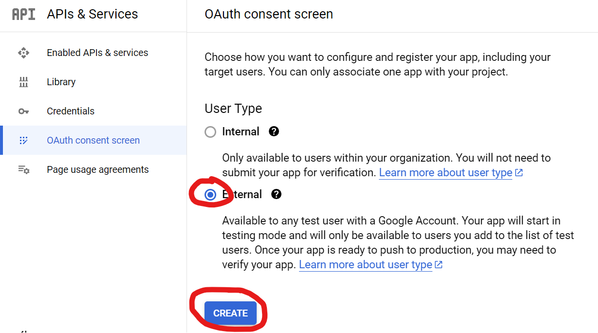598x333 pixels.
Task: Click the Enabled APIs & services icon
Action: pyautogui.click(x=23, y=53)
